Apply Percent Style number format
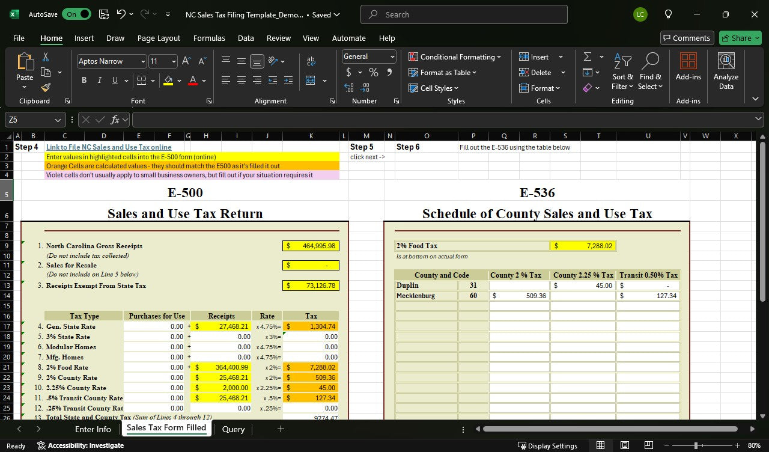The width and height of the screenshot is (769, 452). click(x=374, y=72)
